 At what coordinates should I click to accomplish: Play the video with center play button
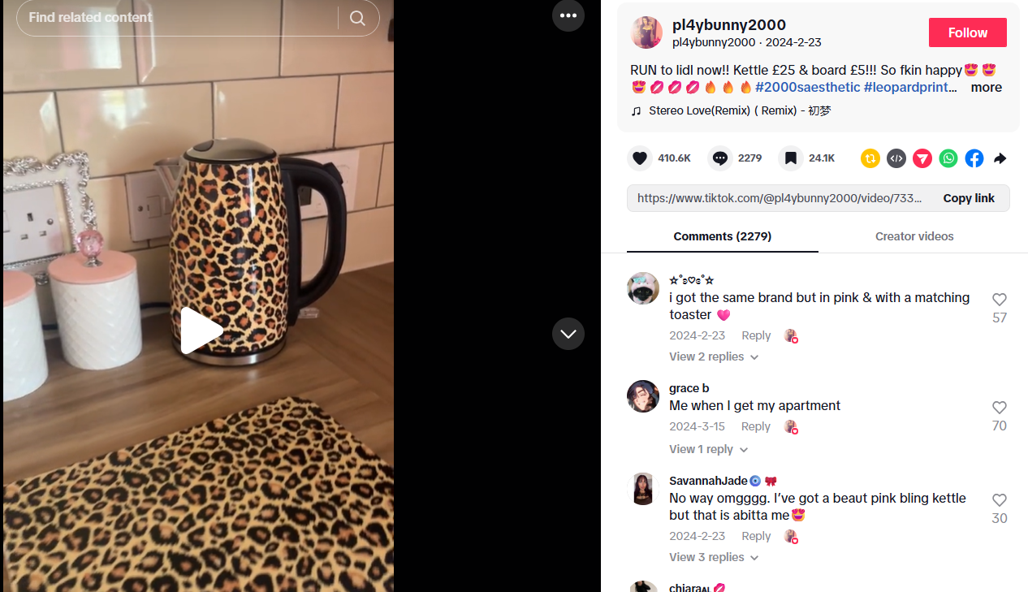tap(201, 331)
